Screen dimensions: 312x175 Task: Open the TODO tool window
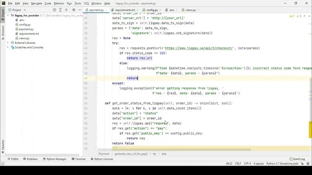[13, 159]
